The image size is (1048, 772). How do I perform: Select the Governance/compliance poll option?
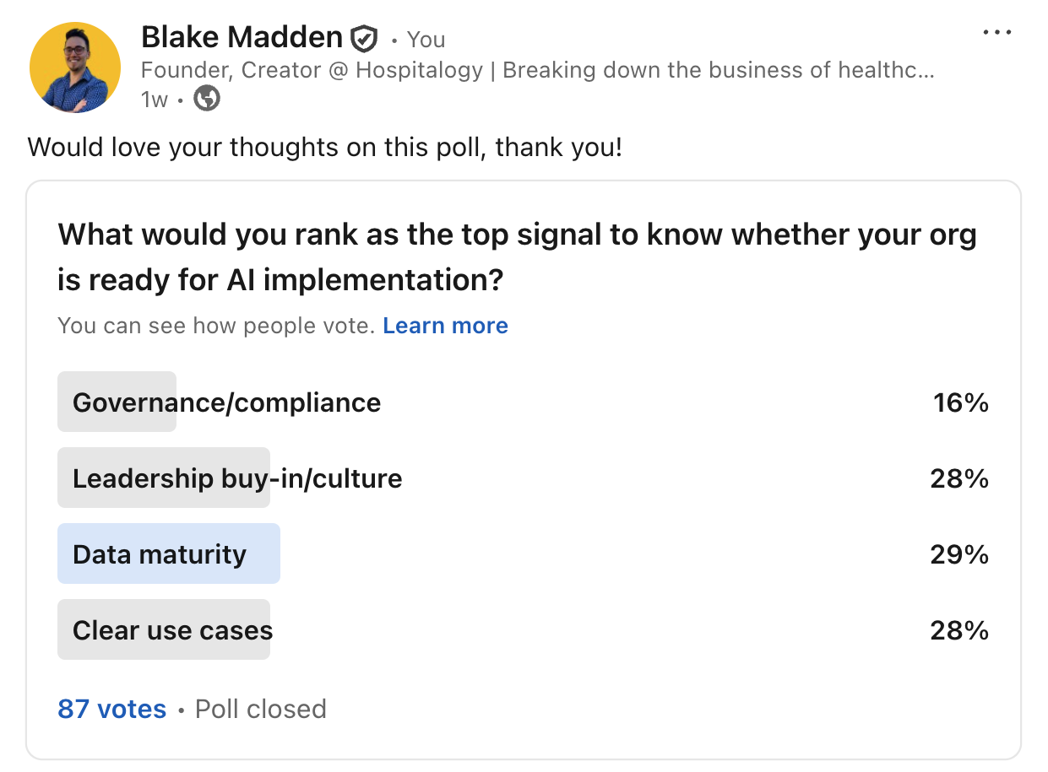tap(226, 402)
